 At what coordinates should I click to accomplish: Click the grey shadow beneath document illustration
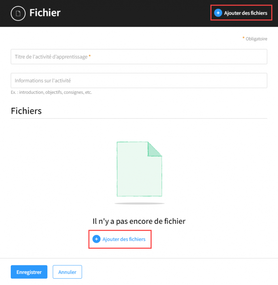click(139, 203)
